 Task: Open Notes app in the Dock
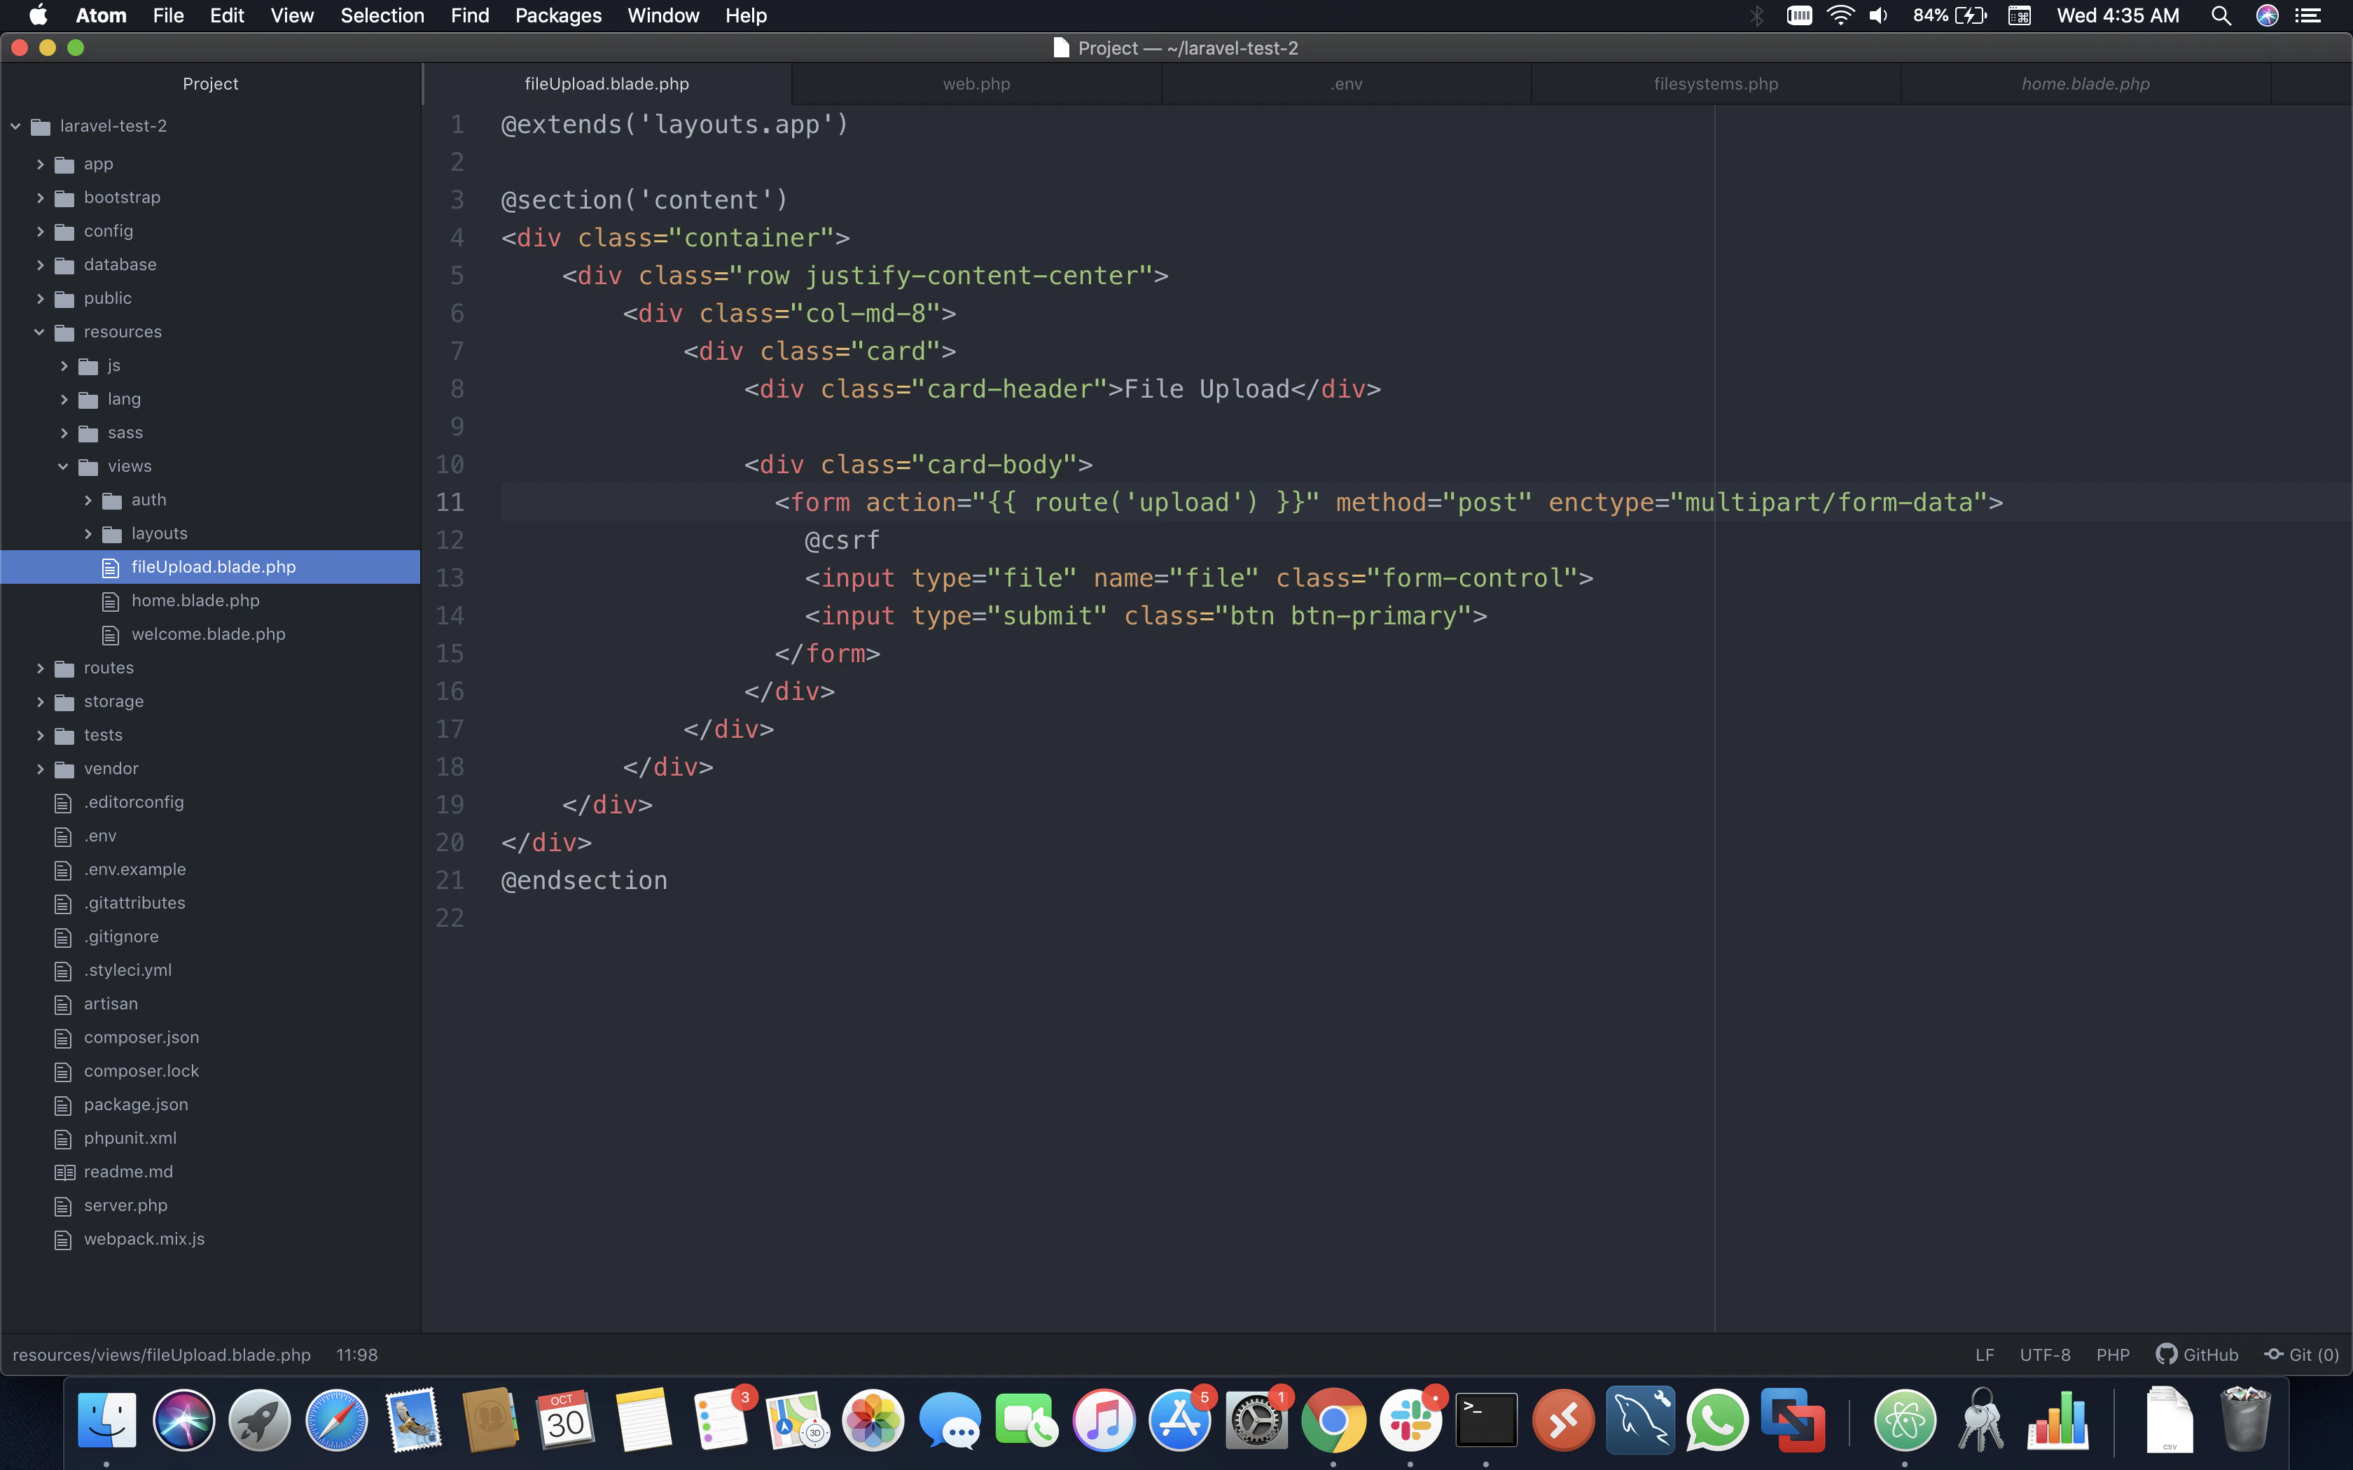point(643,1420)
